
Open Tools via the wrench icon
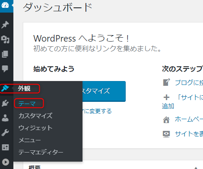[5, 133]
